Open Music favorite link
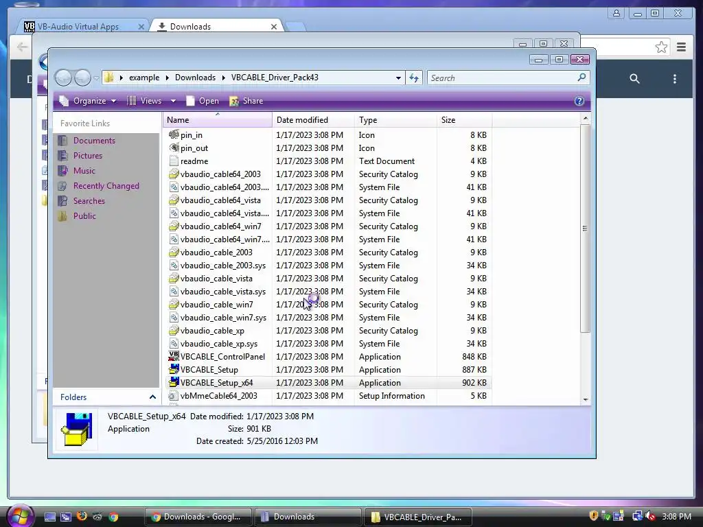The width and height of the screenshot is (703, 527). [84, 171]
